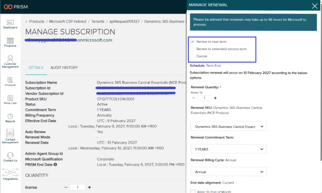Click the Effective End Date UTC value
322x193 pixels.
(x=116, y=121)
